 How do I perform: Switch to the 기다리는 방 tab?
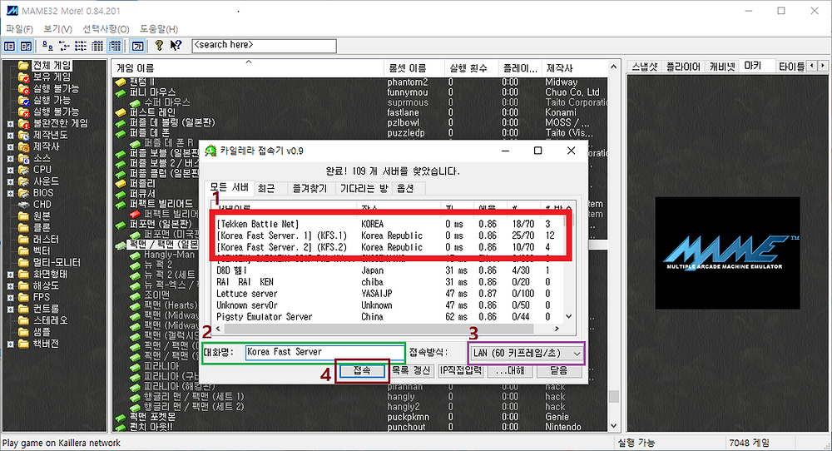click(x=364, y=188)
